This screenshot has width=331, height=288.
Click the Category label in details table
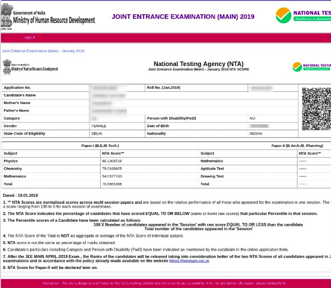click(12, 118)
